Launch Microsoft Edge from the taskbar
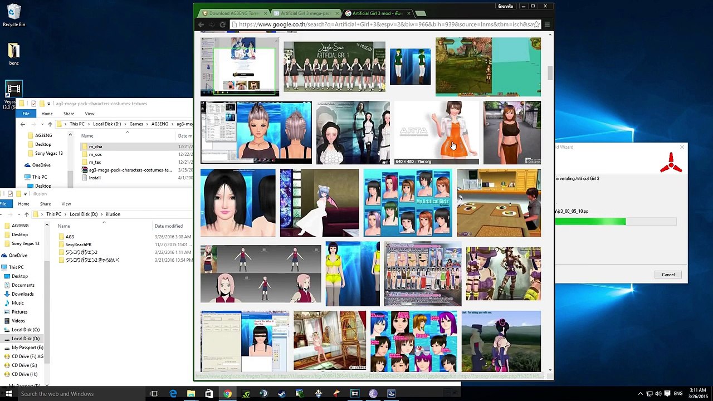 coord(173,394)
